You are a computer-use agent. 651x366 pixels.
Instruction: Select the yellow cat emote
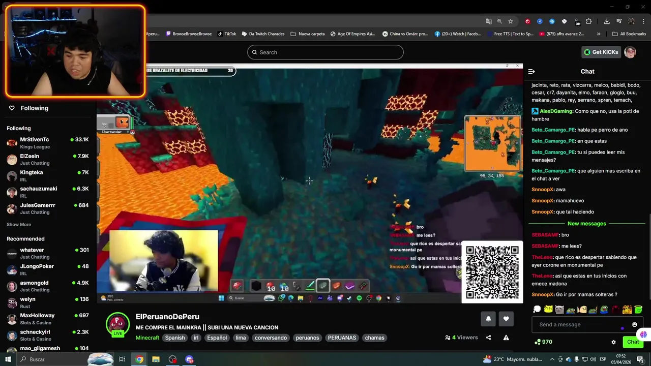[x=548, y=309]
